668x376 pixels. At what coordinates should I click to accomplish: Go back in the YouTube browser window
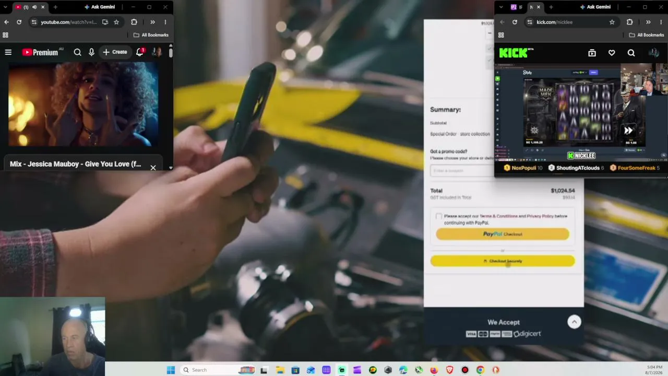pyautogui.click(x=6, y=22)
